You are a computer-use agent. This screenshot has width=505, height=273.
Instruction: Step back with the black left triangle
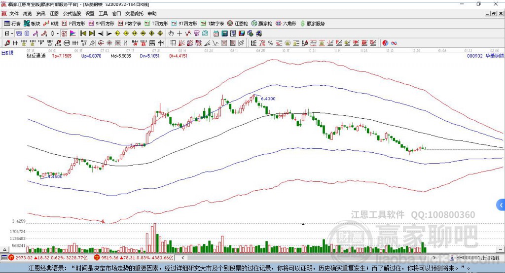pyautogui.click(x=101, y=33)
